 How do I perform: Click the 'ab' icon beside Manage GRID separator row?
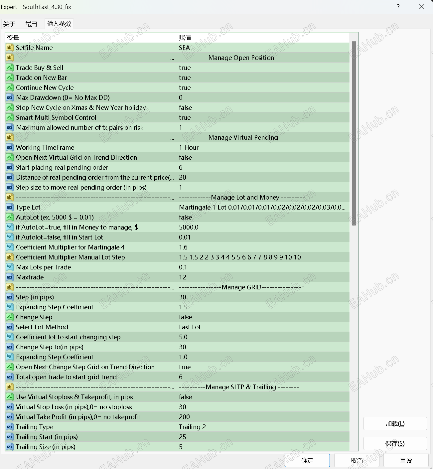[9, 287]
